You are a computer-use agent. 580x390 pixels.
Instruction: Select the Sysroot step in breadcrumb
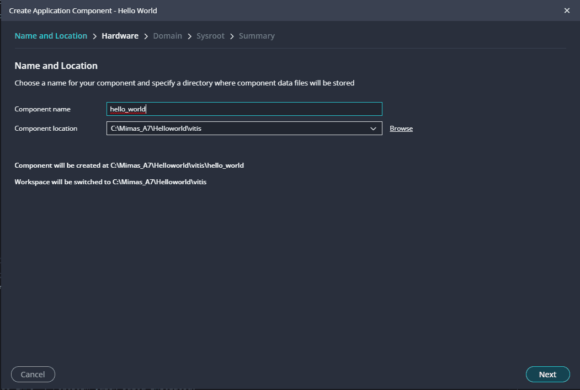pyautogui.click(x=210, y=36)
